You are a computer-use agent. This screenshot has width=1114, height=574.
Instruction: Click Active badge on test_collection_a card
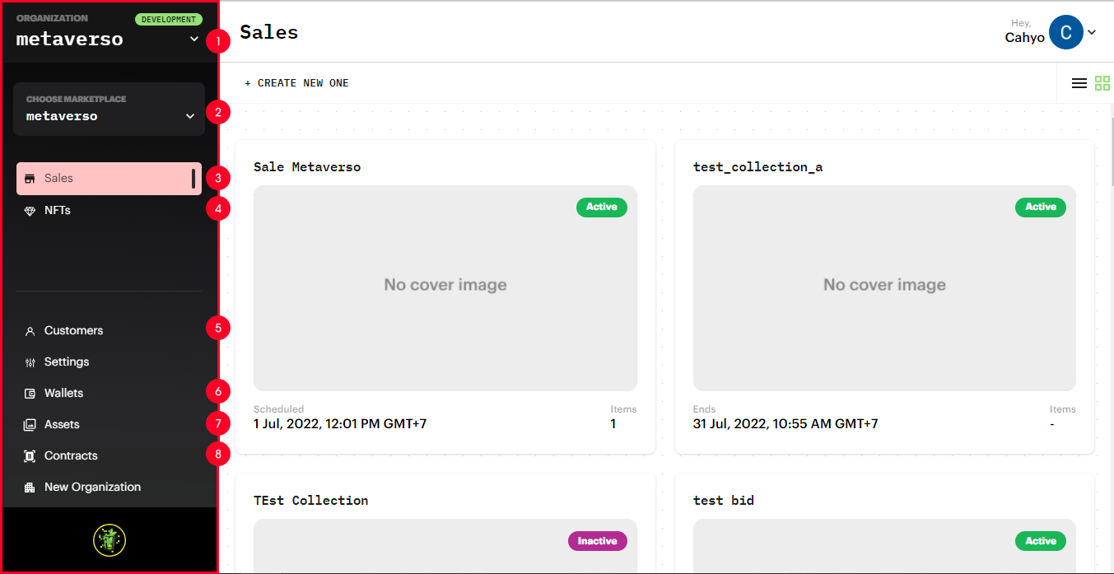[x=1041, y=208]
